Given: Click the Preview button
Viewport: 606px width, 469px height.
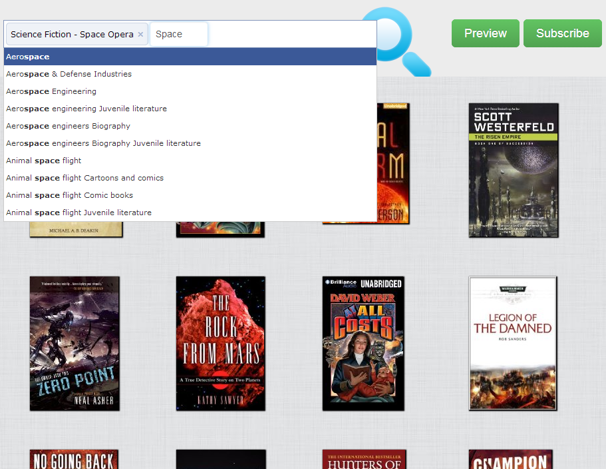Looking at the screenshot, I should [x=486, y=33].
